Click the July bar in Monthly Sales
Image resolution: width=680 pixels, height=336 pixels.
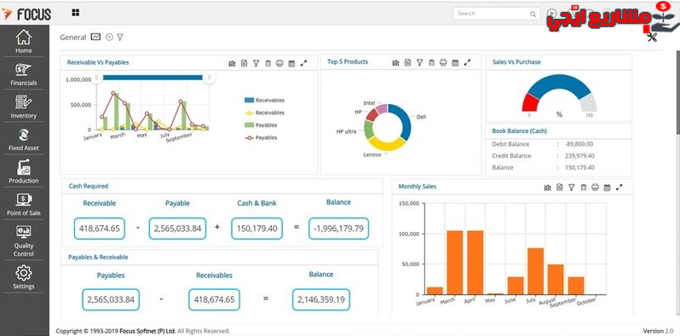[x=535, y=271]
